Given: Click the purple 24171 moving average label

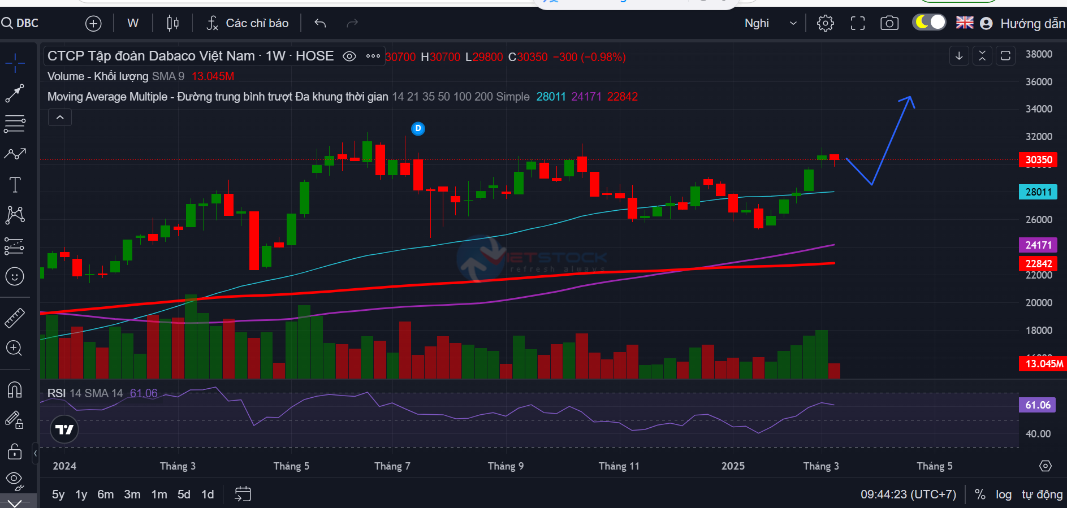Looking at the screenshot, I should [1038, 245].
